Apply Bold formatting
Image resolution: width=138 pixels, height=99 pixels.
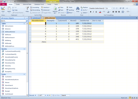click(91, 12)
